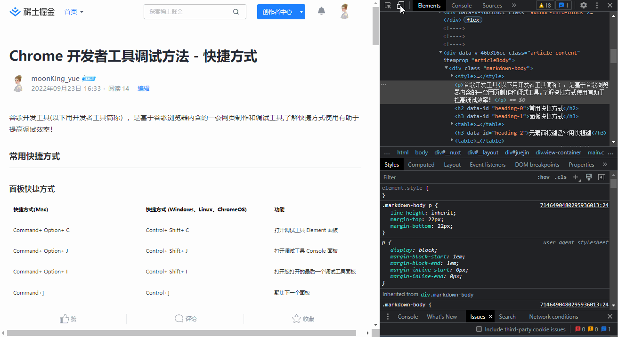
Task: Toggle rendering emulations paintbrush icon
Action: 588,177
